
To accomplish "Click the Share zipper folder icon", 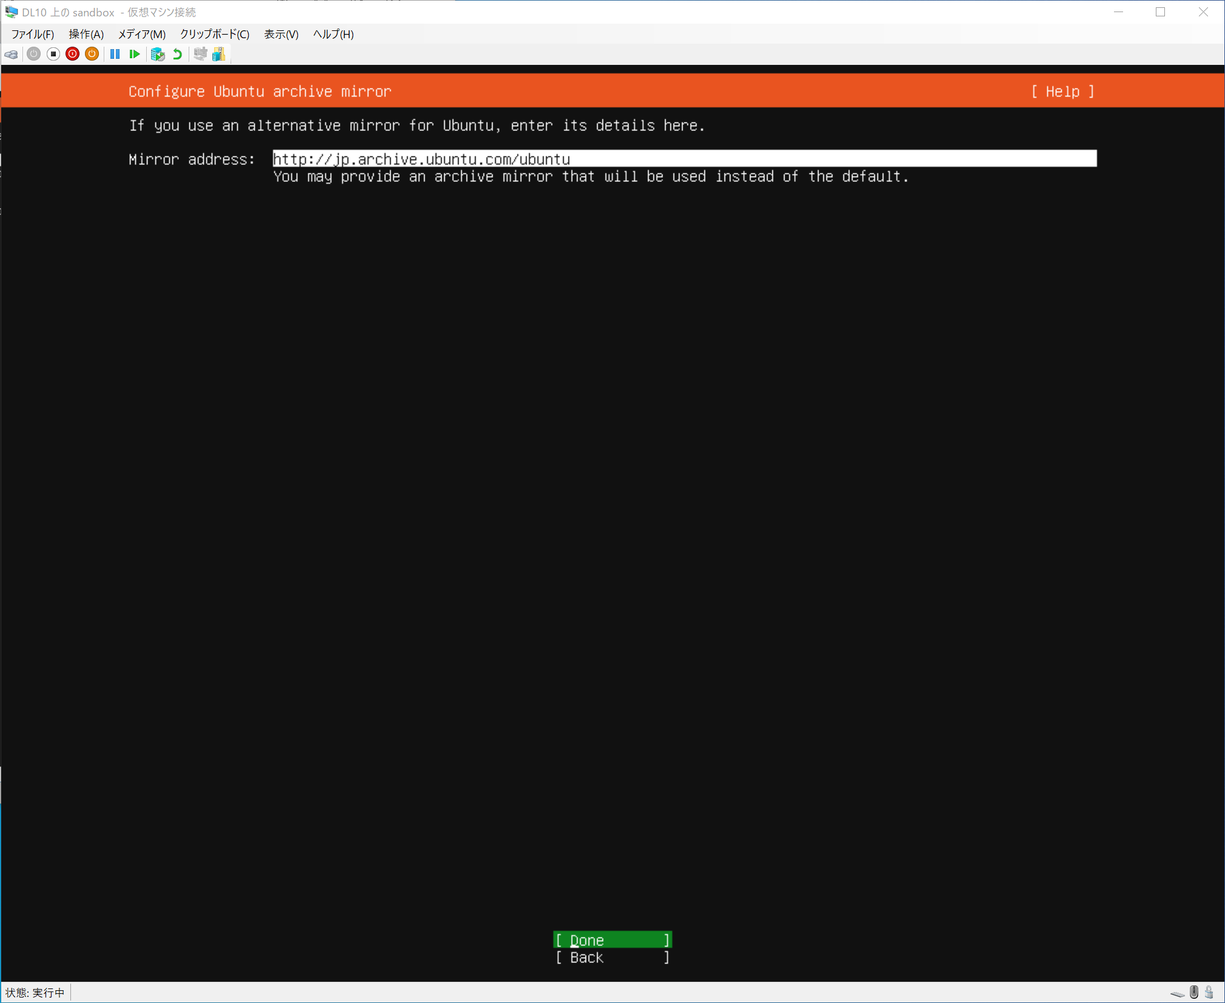I will click(x=219, y=55).
